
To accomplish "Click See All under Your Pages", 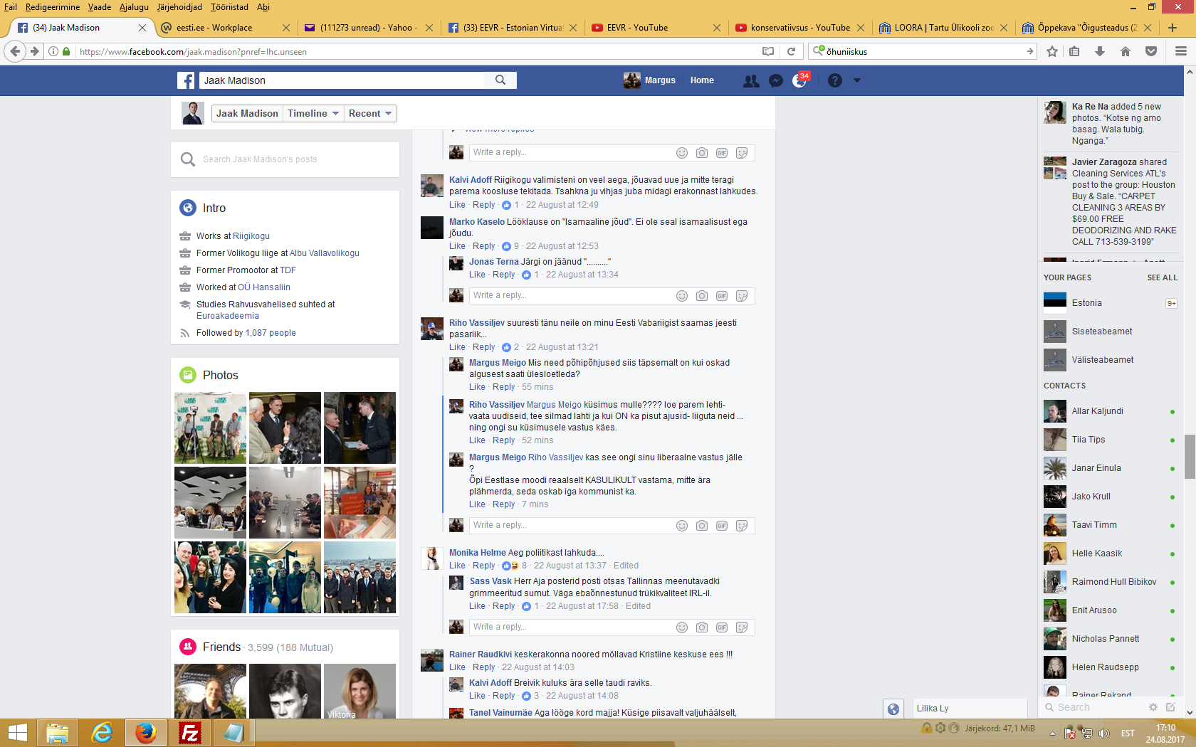I will (x=1162, y=277).
